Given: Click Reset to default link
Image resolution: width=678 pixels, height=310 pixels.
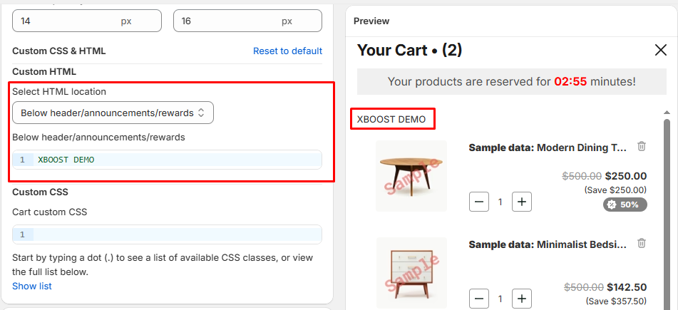Looking at the screenshot, I should tap(287, 51).
